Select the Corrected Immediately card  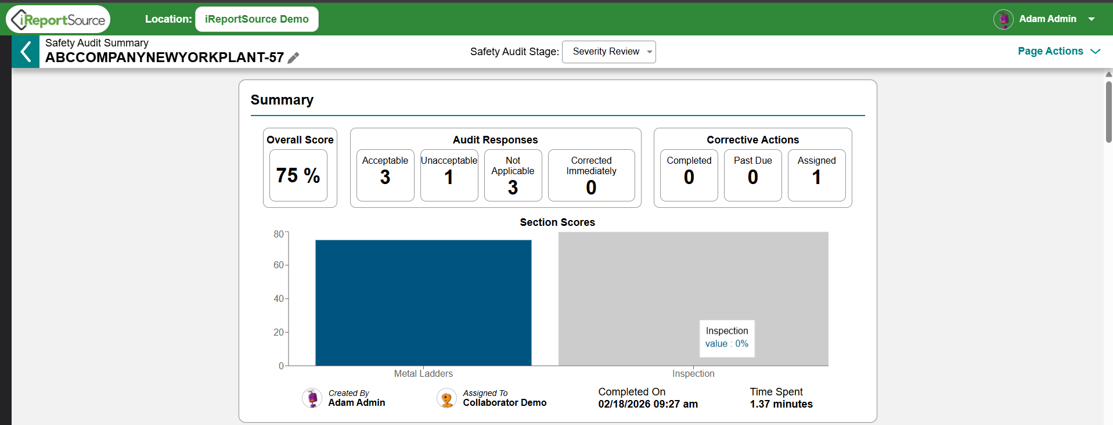592,175
